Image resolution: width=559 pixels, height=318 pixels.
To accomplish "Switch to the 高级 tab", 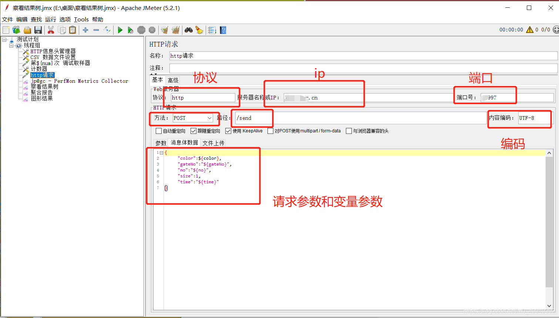I will (173, 80).
